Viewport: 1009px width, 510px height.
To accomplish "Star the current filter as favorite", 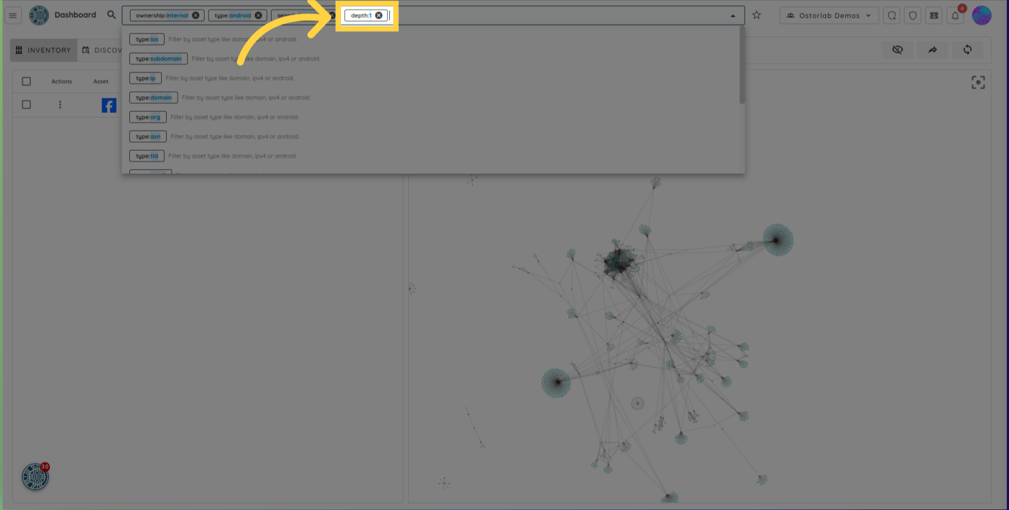I will [x=756, y=15].
